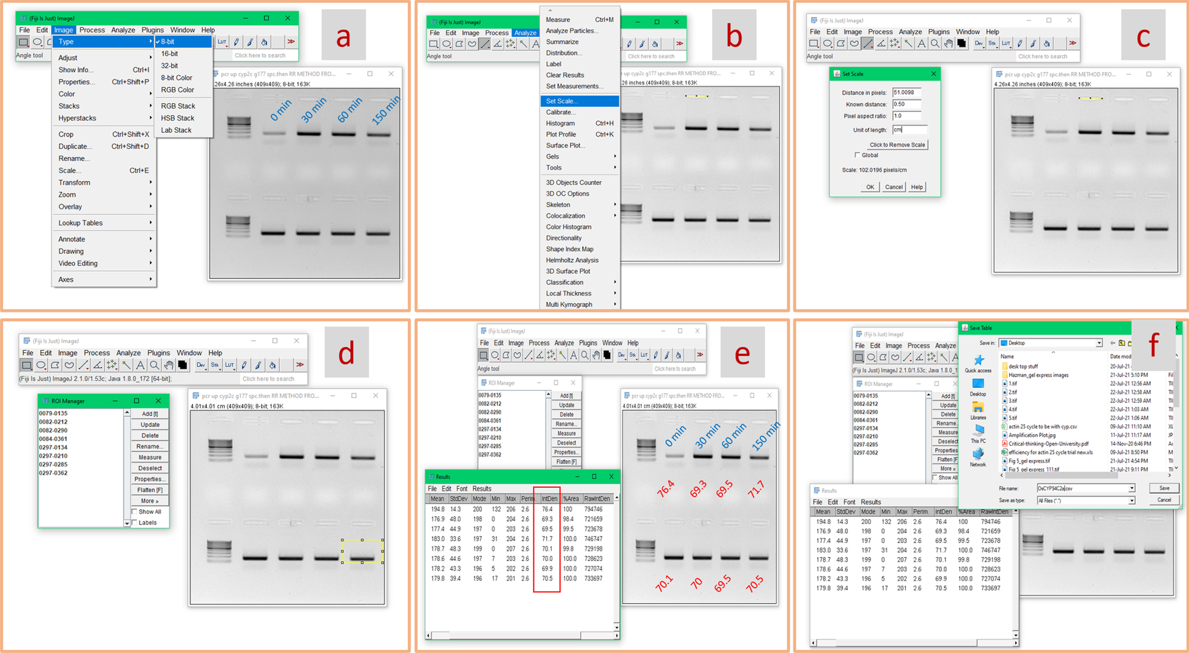Image resolution: width=1189 pixels, height=653 pixels.
Task: Select the Text tool in panel d toolbar
Action: (x=140, y=365)
